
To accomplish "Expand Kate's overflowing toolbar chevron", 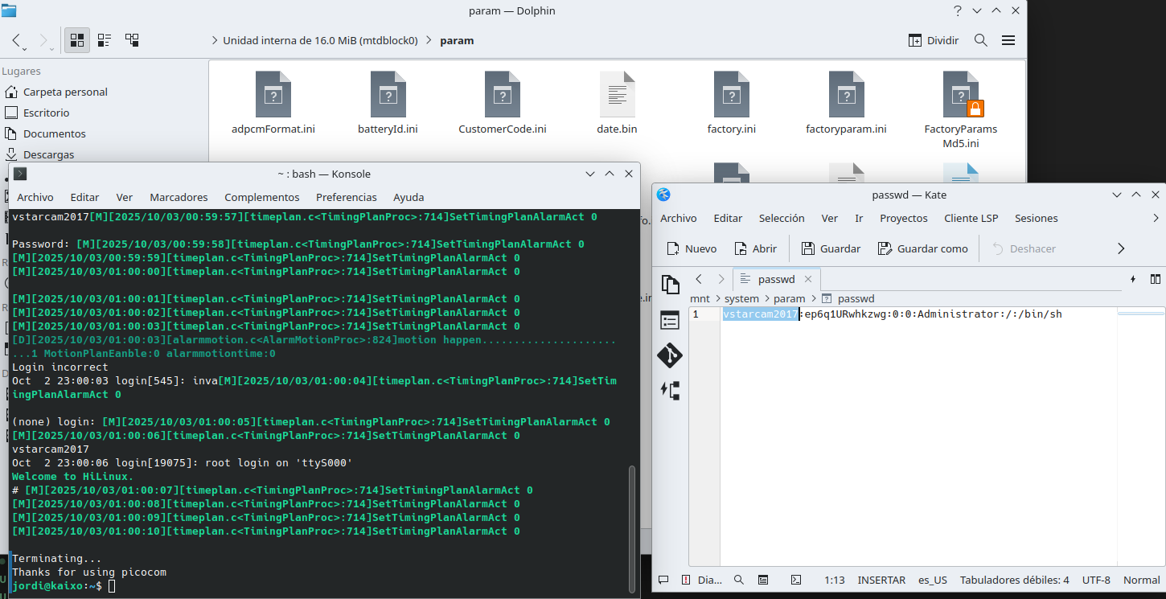I will pyautogui.click(x=1121, y=248).
